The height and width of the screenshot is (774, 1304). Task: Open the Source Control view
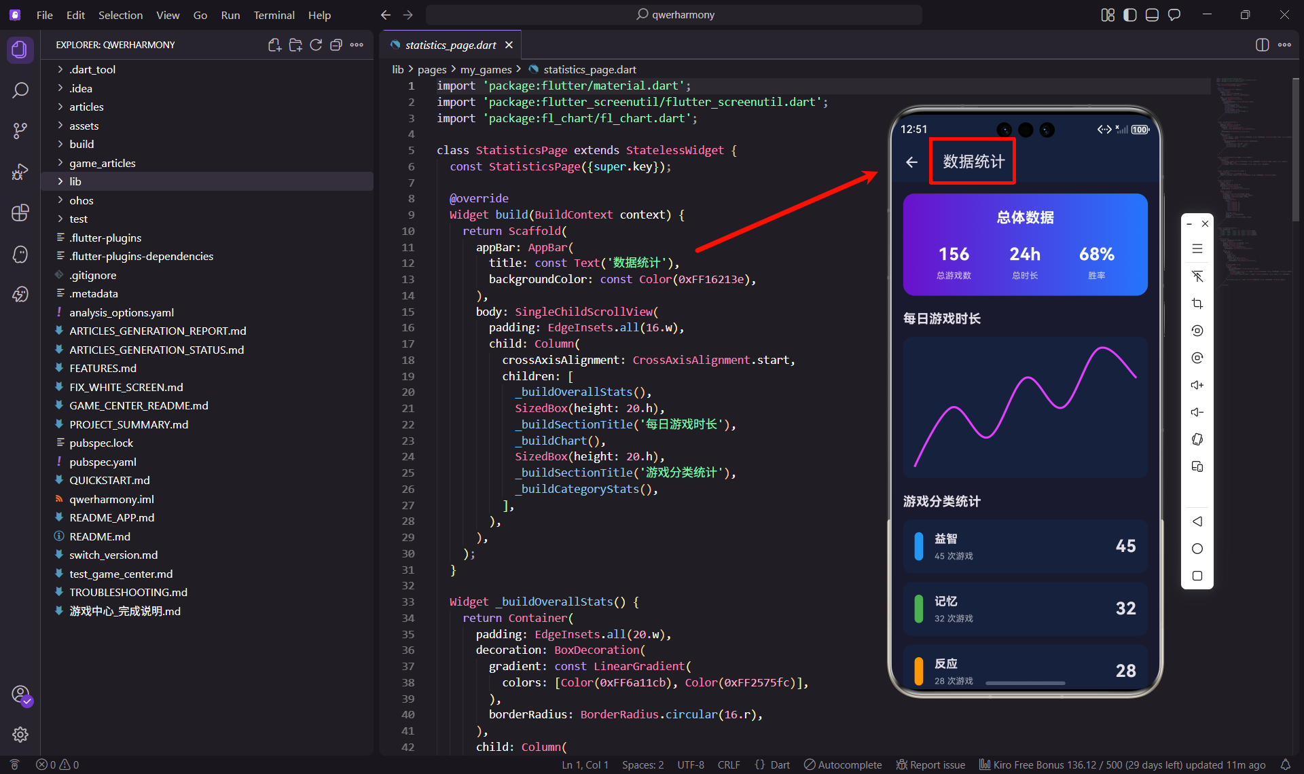coord(20,131)
